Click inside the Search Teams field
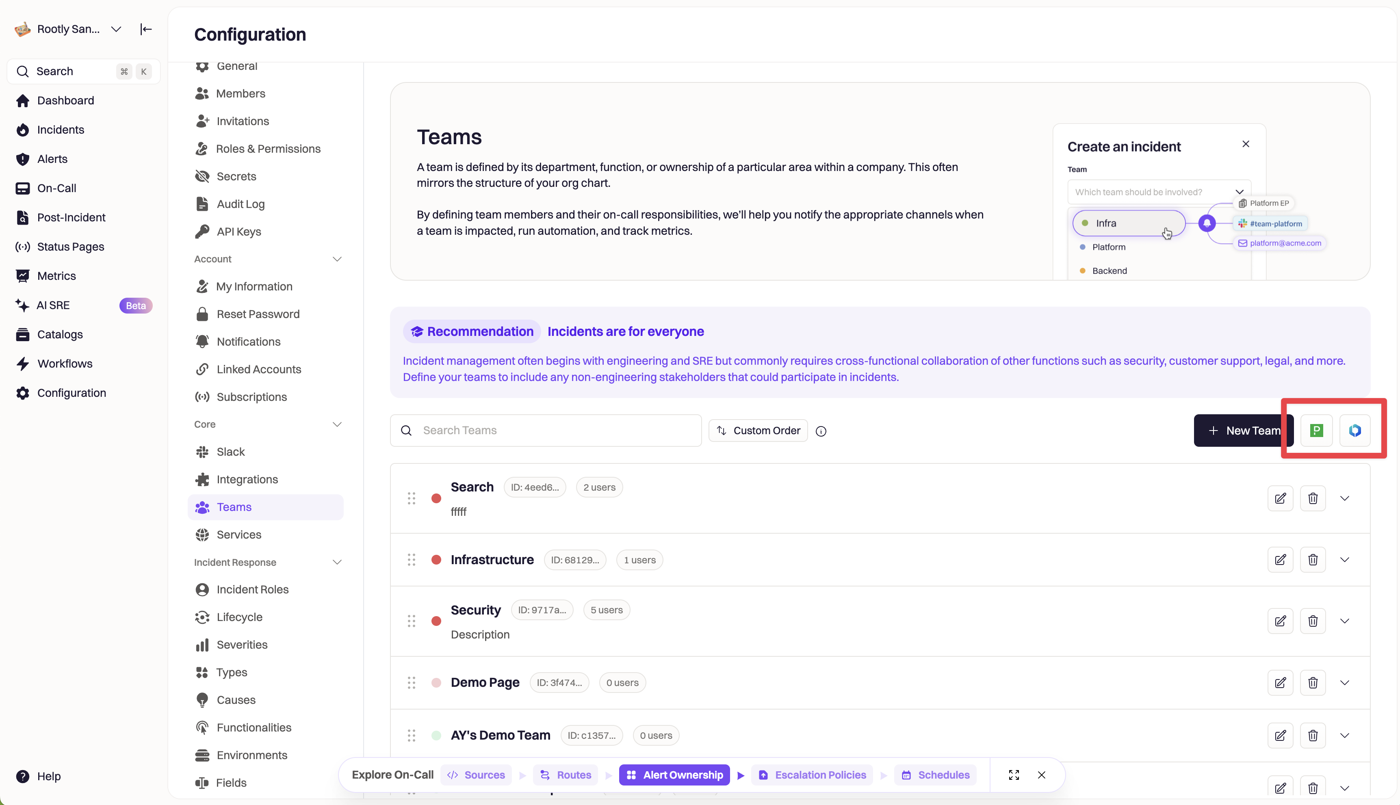The height and width of the screenshot is (805, 1400). (x=546, y=430)
